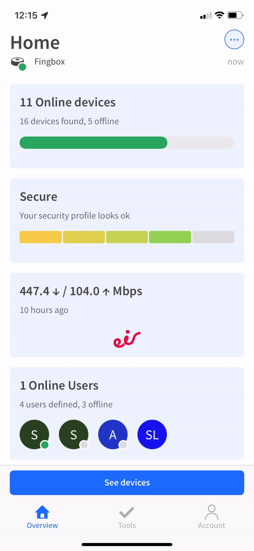Tap the Overview house icon
Viewport: 254px width, 551px height.
pyautogui.click(x=42, y=512)
